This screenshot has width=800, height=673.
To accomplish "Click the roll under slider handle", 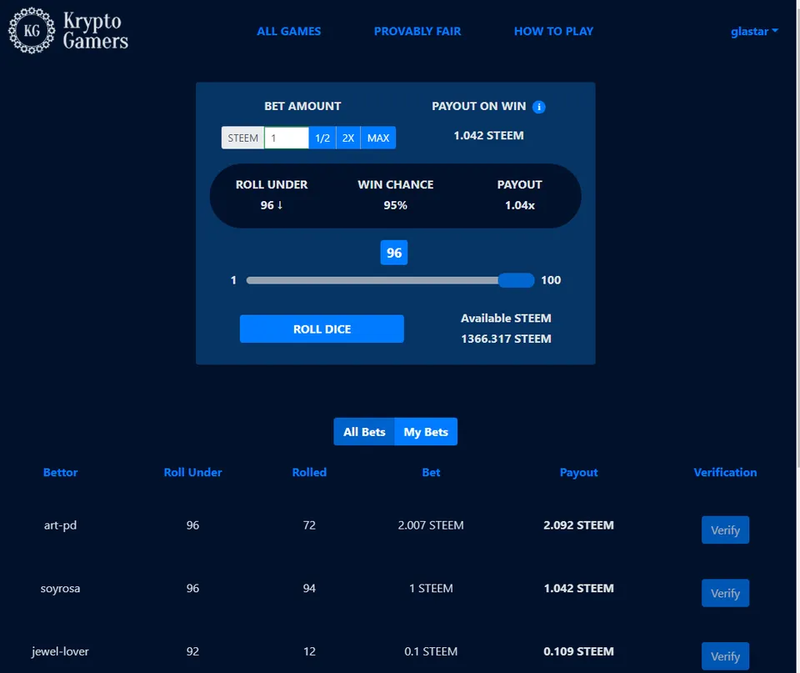I will (x=517, y=280).
